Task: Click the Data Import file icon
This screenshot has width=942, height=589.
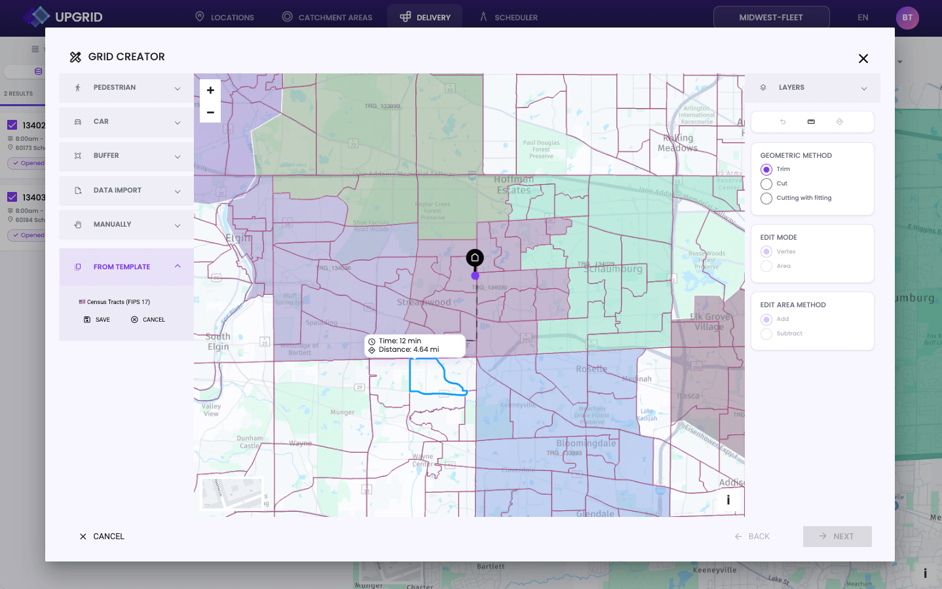Action: pyautogui.click(x=78, y=191)
